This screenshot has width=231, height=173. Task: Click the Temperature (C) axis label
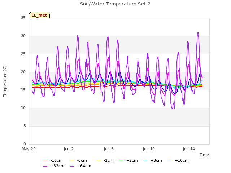[x=5, y=81]
